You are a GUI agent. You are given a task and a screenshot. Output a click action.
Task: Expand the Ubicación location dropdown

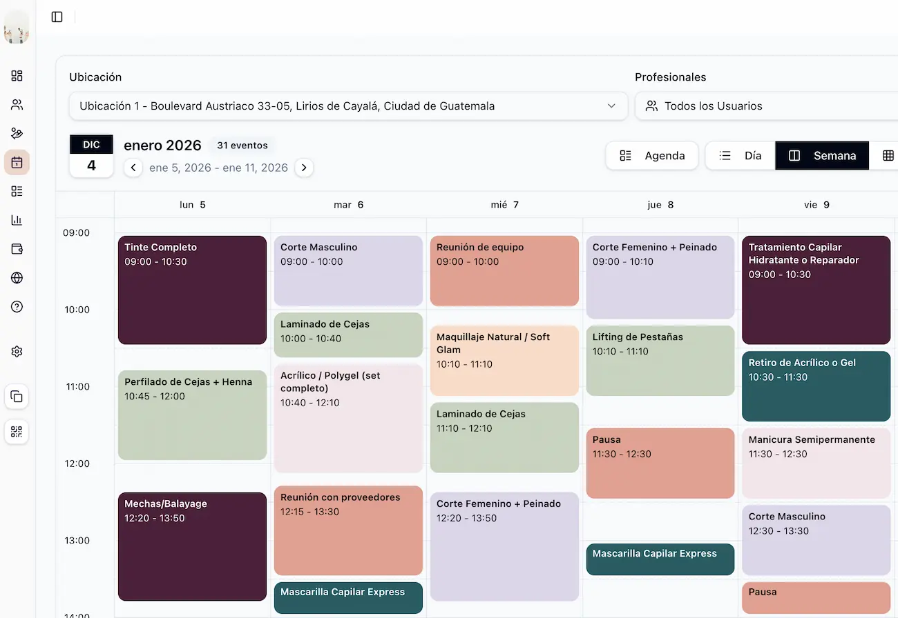pos(348,106)
